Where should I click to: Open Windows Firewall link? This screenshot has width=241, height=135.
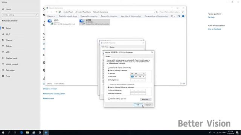click(x=50, y=89)
